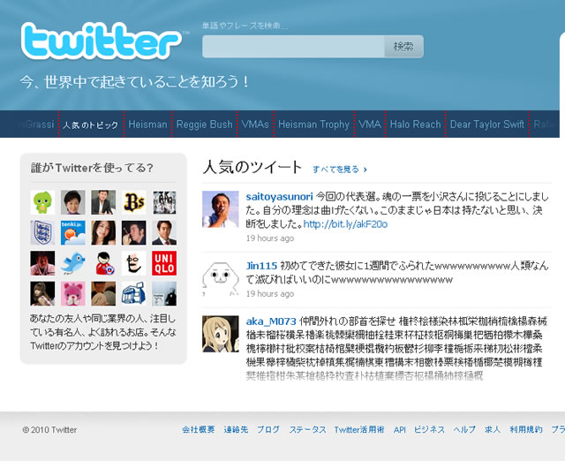Viewport: 565px width, 461px height.
Task: Open the VMAs trending topic
Action: tap(255, 125)
